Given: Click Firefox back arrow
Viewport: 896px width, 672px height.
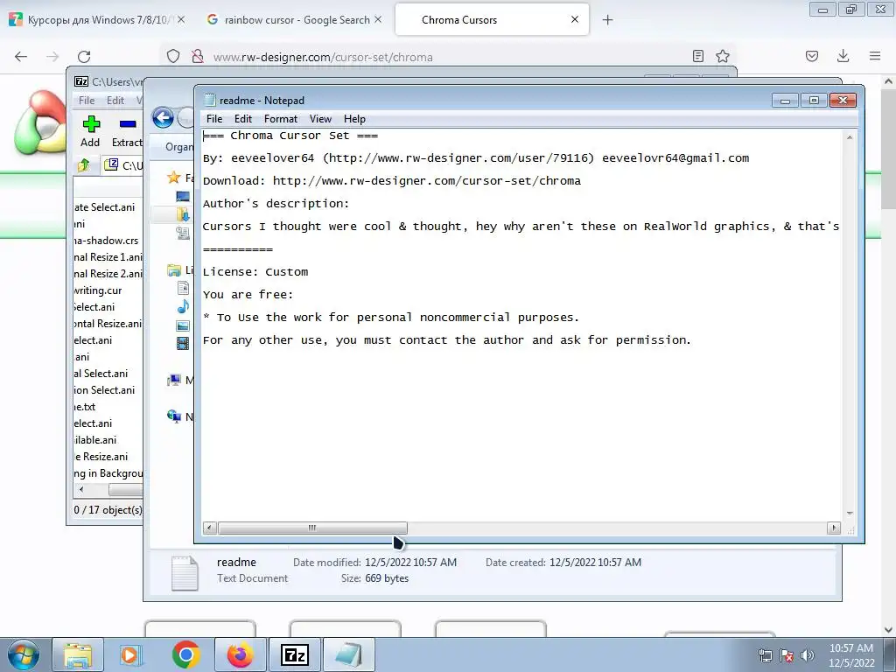Looking at the screenshot, I should 21,57.
